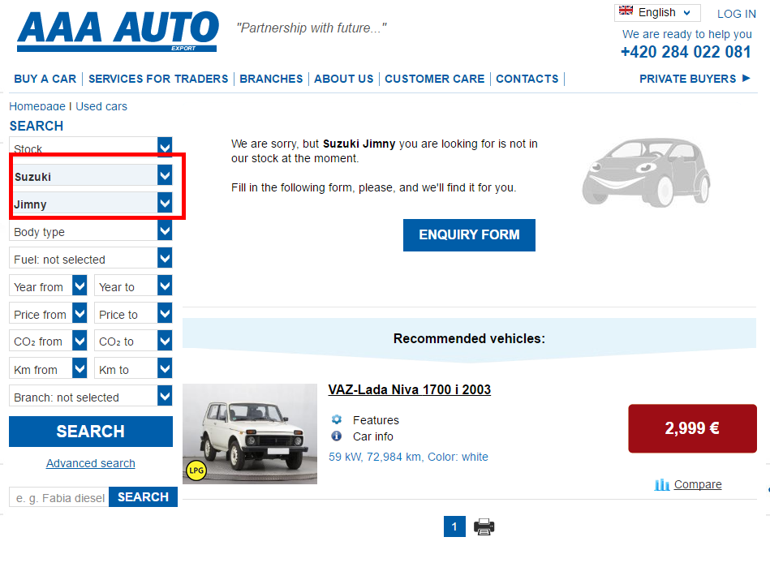Click the ENQUIRY FORM button
This screenshot has width=770, height=580.
pos(469,234)
